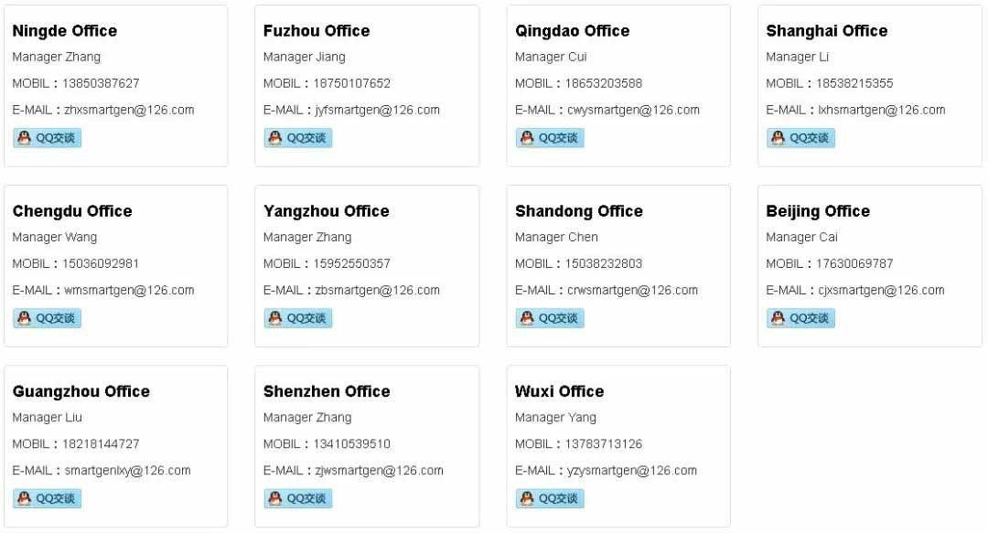The image size is (988, 533).
Task: Click the zhxsmartgen@126.com email address
Action: point(129,111)
